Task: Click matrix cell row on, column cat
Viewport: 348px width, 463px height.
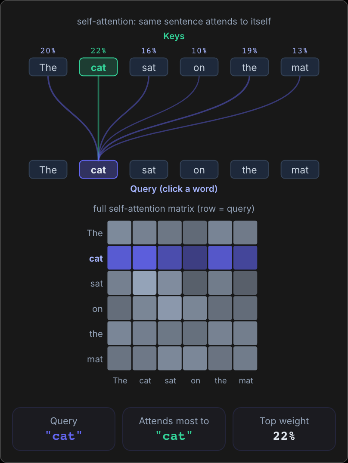Action: pyautogui.click(x=145, y=308)
